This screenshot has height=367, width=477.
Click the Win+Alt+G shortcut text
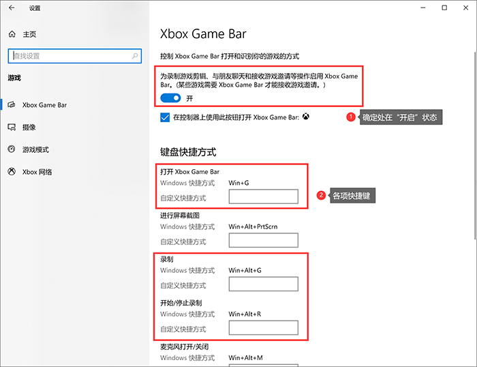tap(245, 270)
